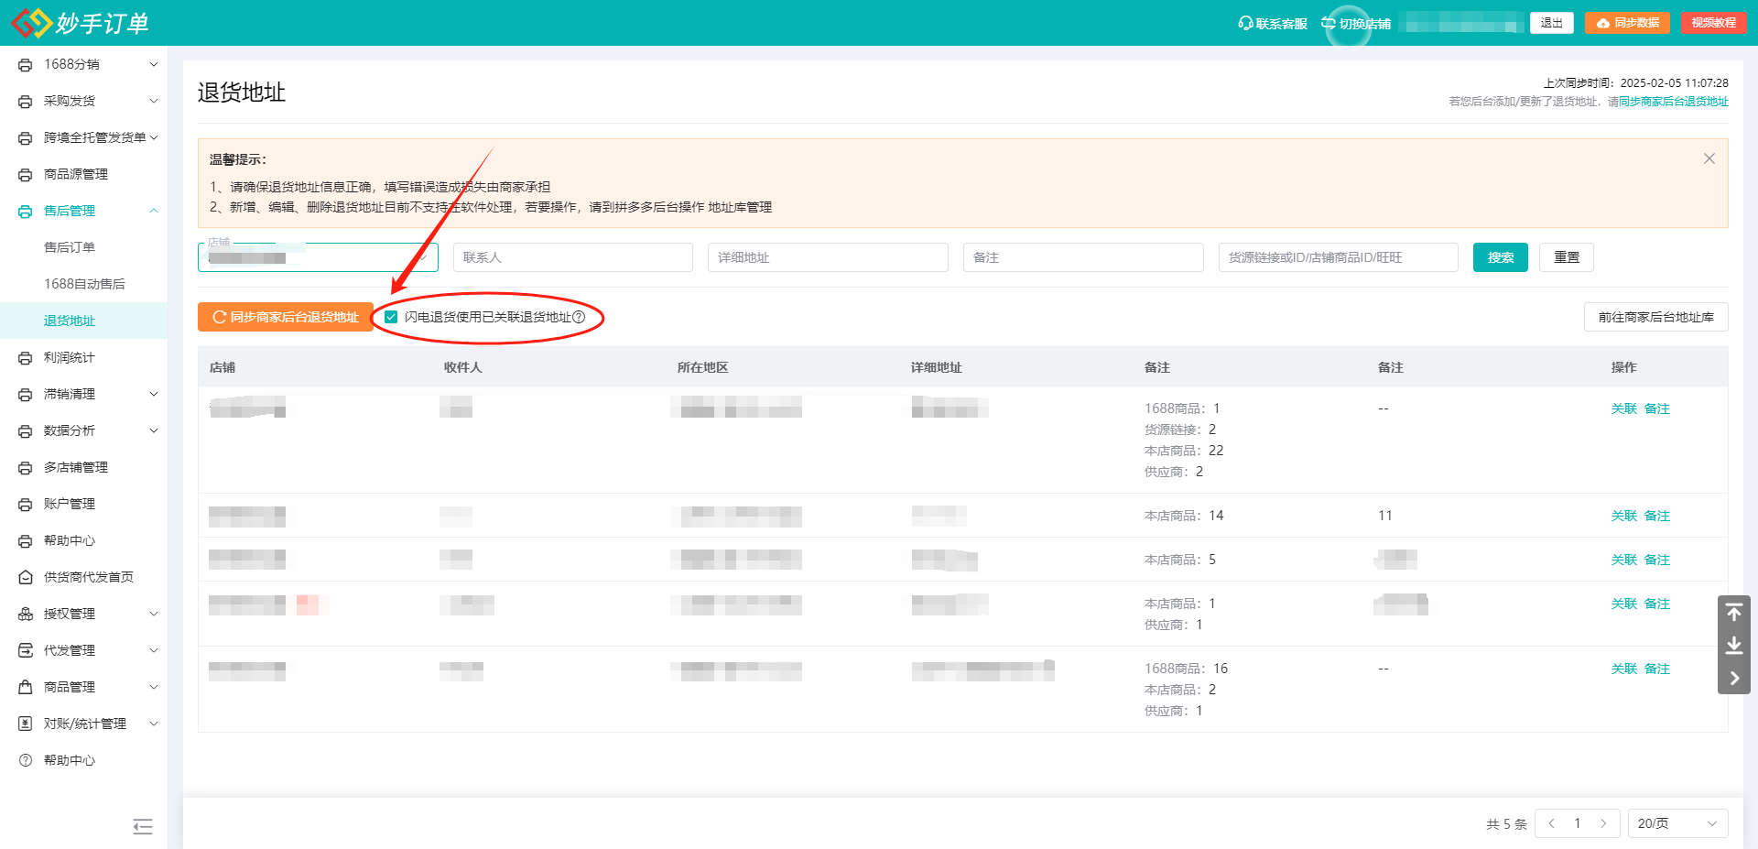Image resolution: width=1758 pixels, height=849 pixels.
Task: Click the 重置 reset button
Action: point(1567,257)
